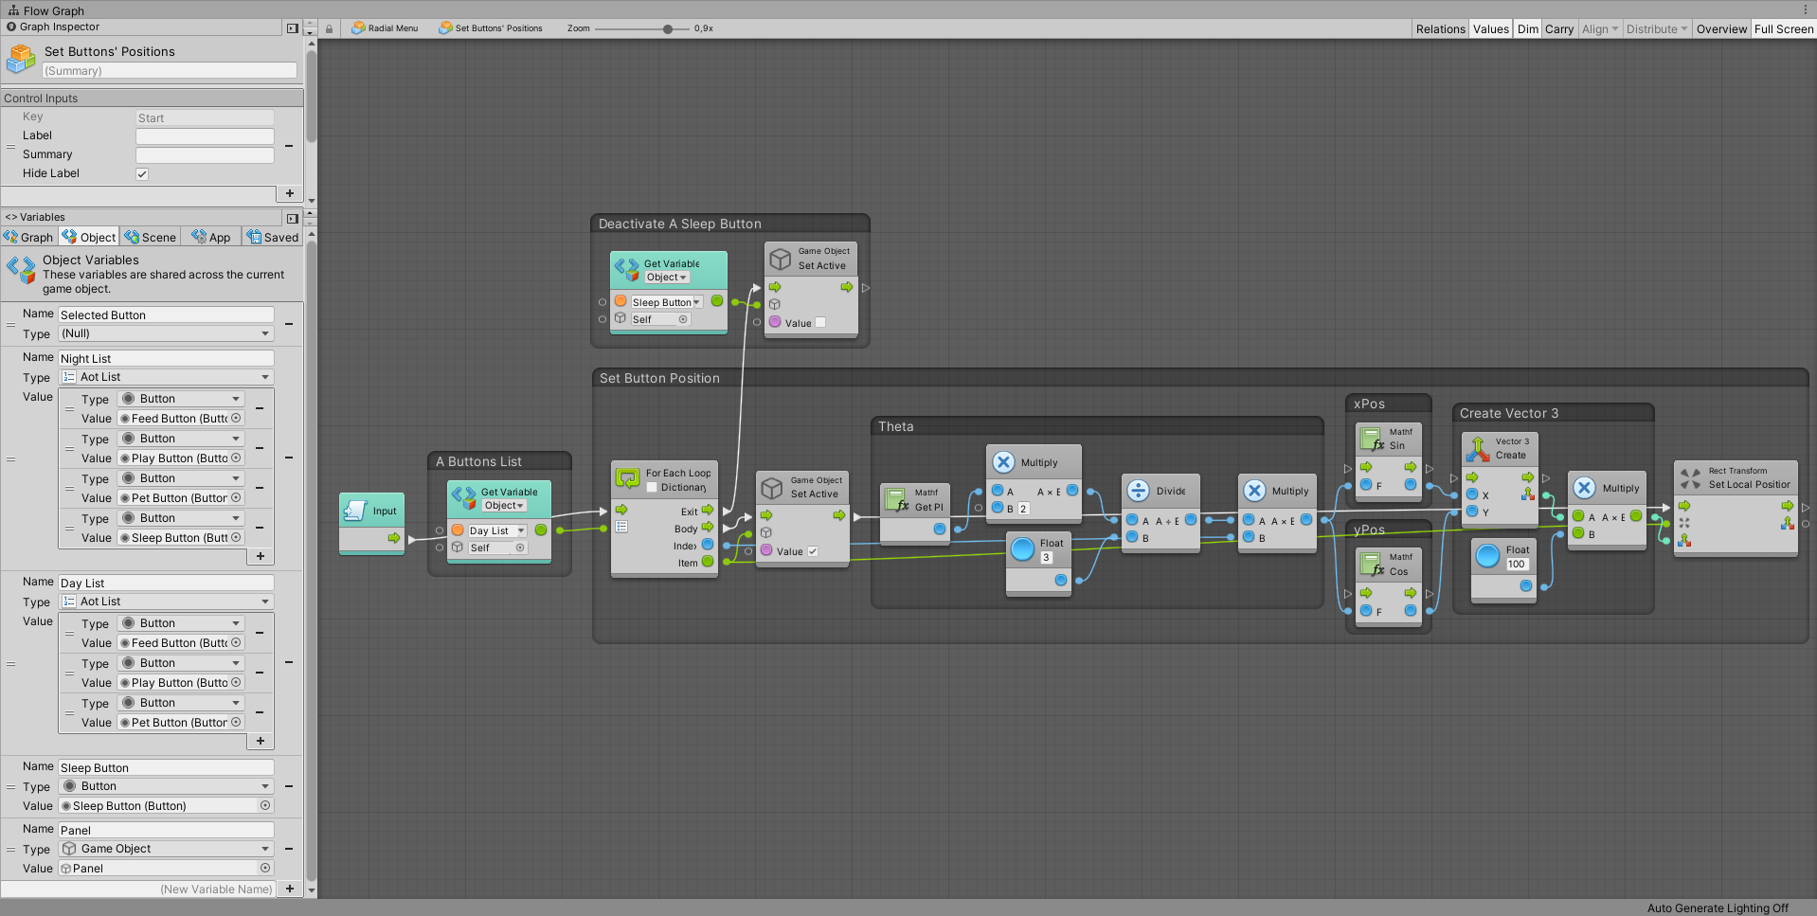Click the Overview button

(x=1721, y=29)
